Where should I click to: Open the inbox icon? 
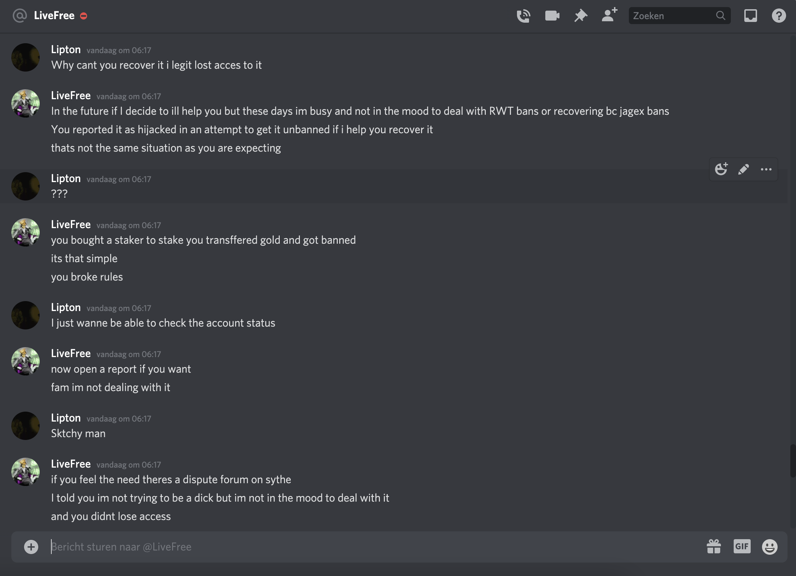tap(750, 16)
